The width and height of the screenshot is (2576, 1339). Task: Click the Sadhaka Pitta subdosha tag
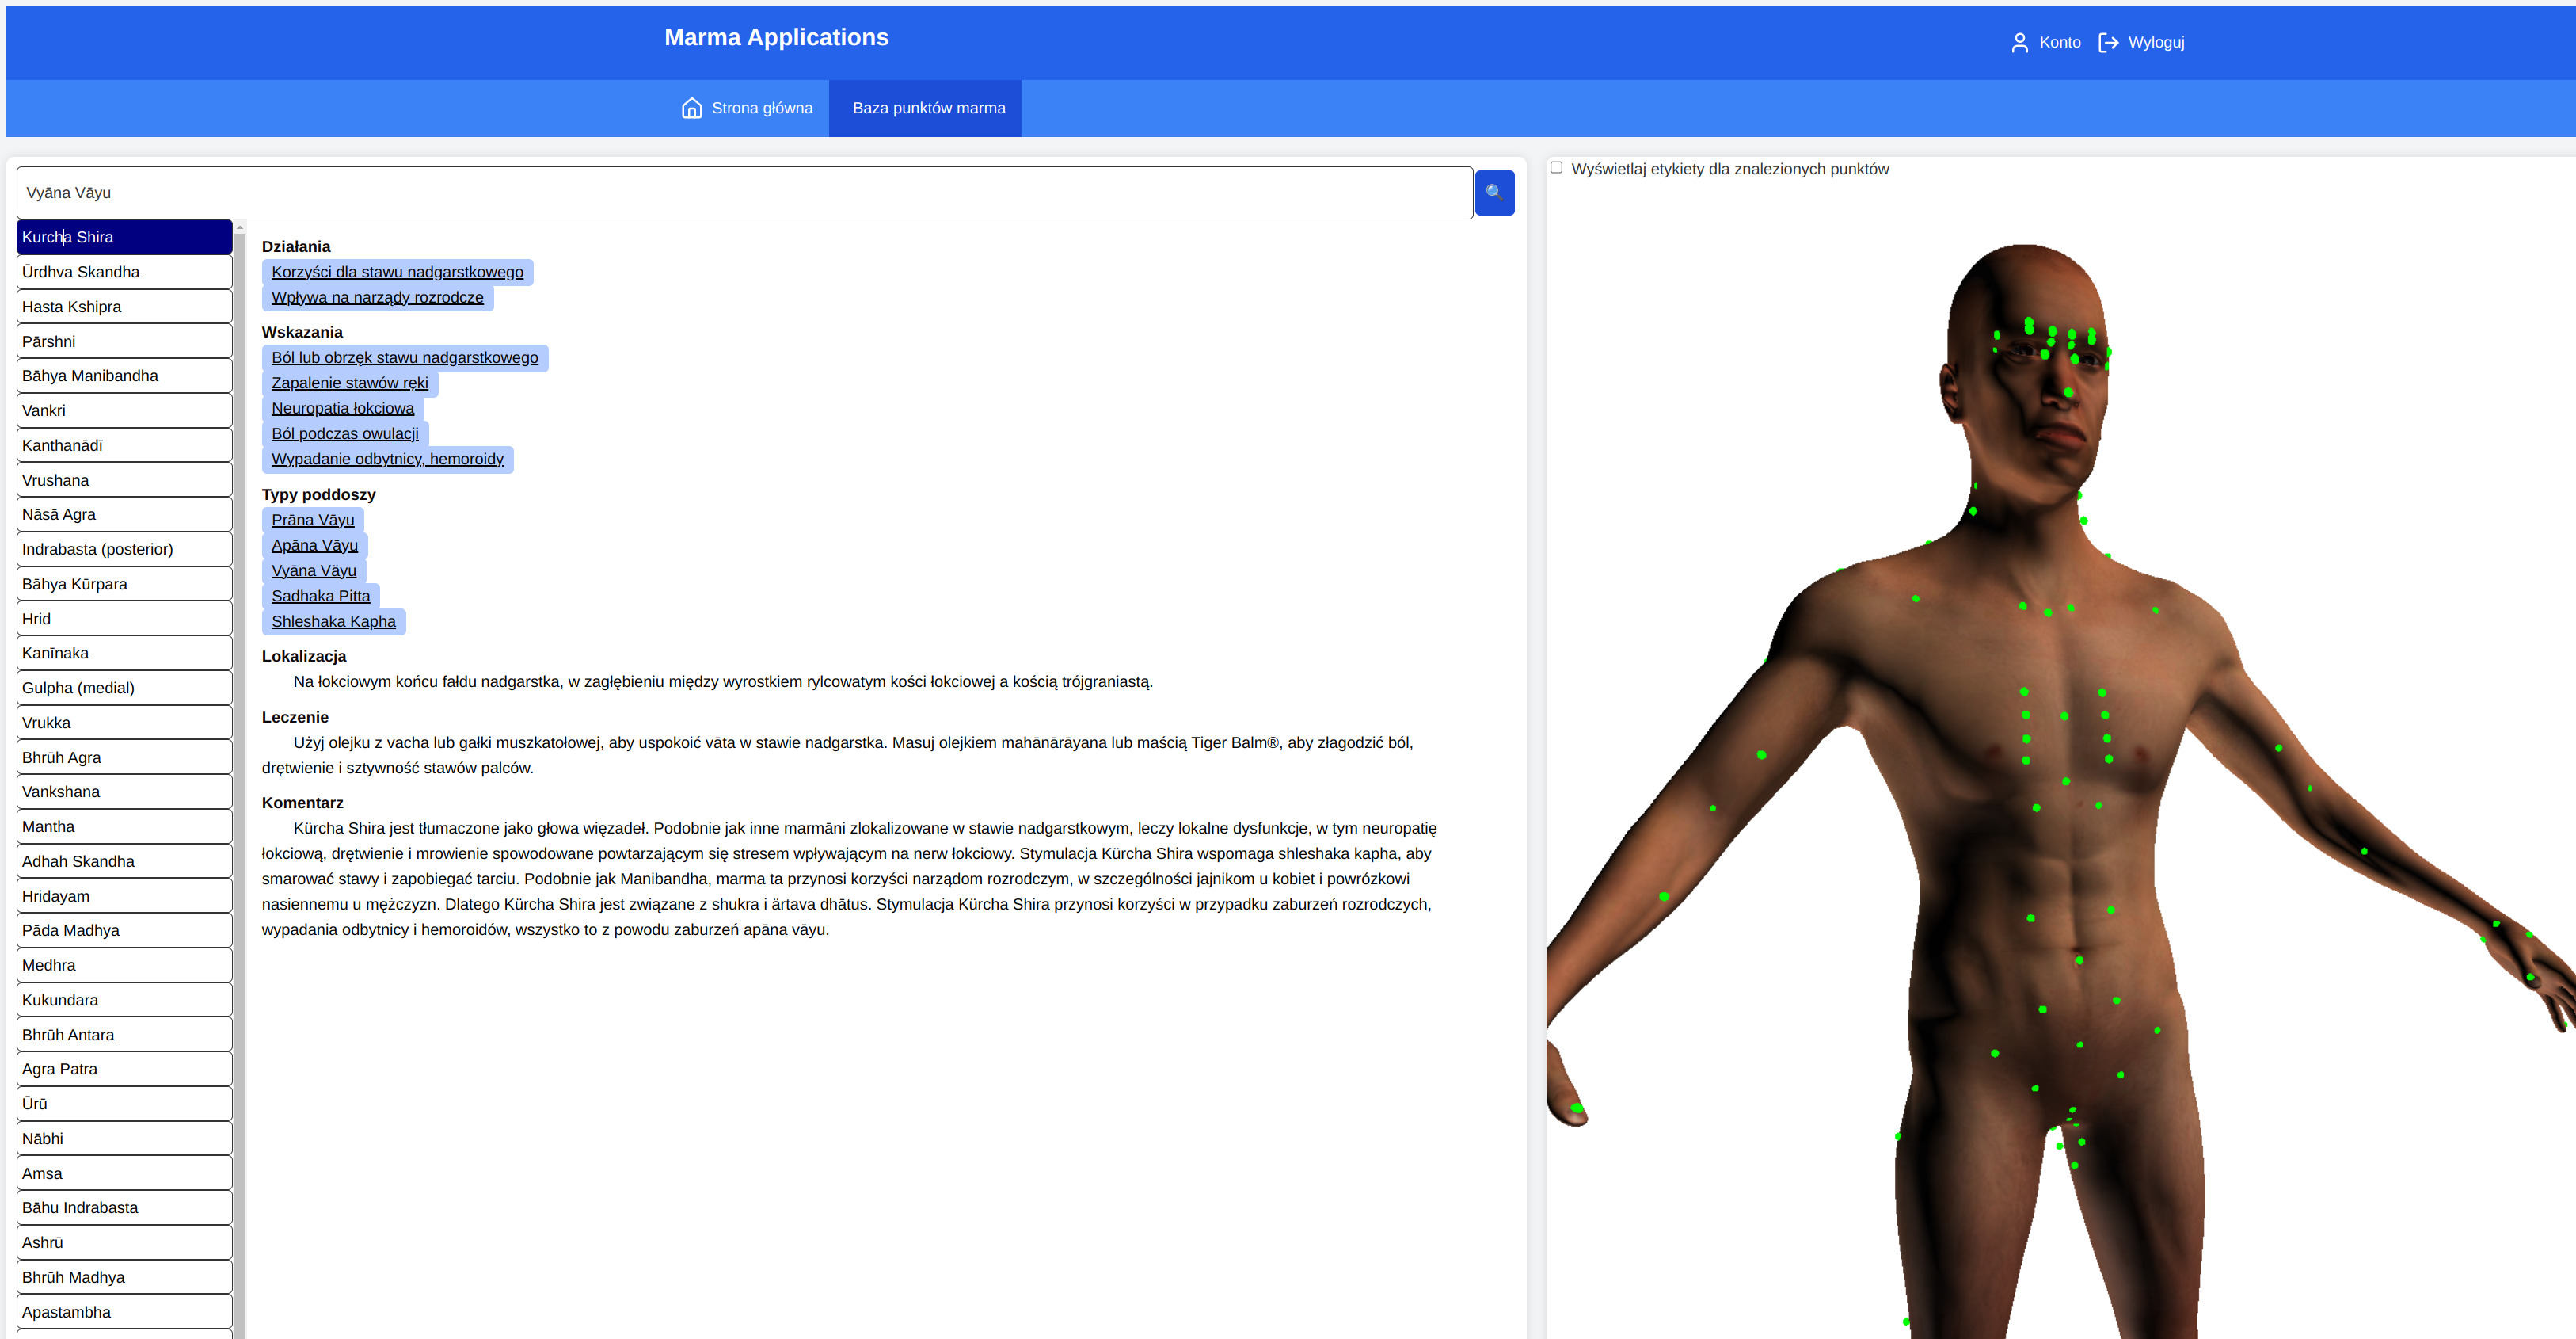[x=320, y=597]
